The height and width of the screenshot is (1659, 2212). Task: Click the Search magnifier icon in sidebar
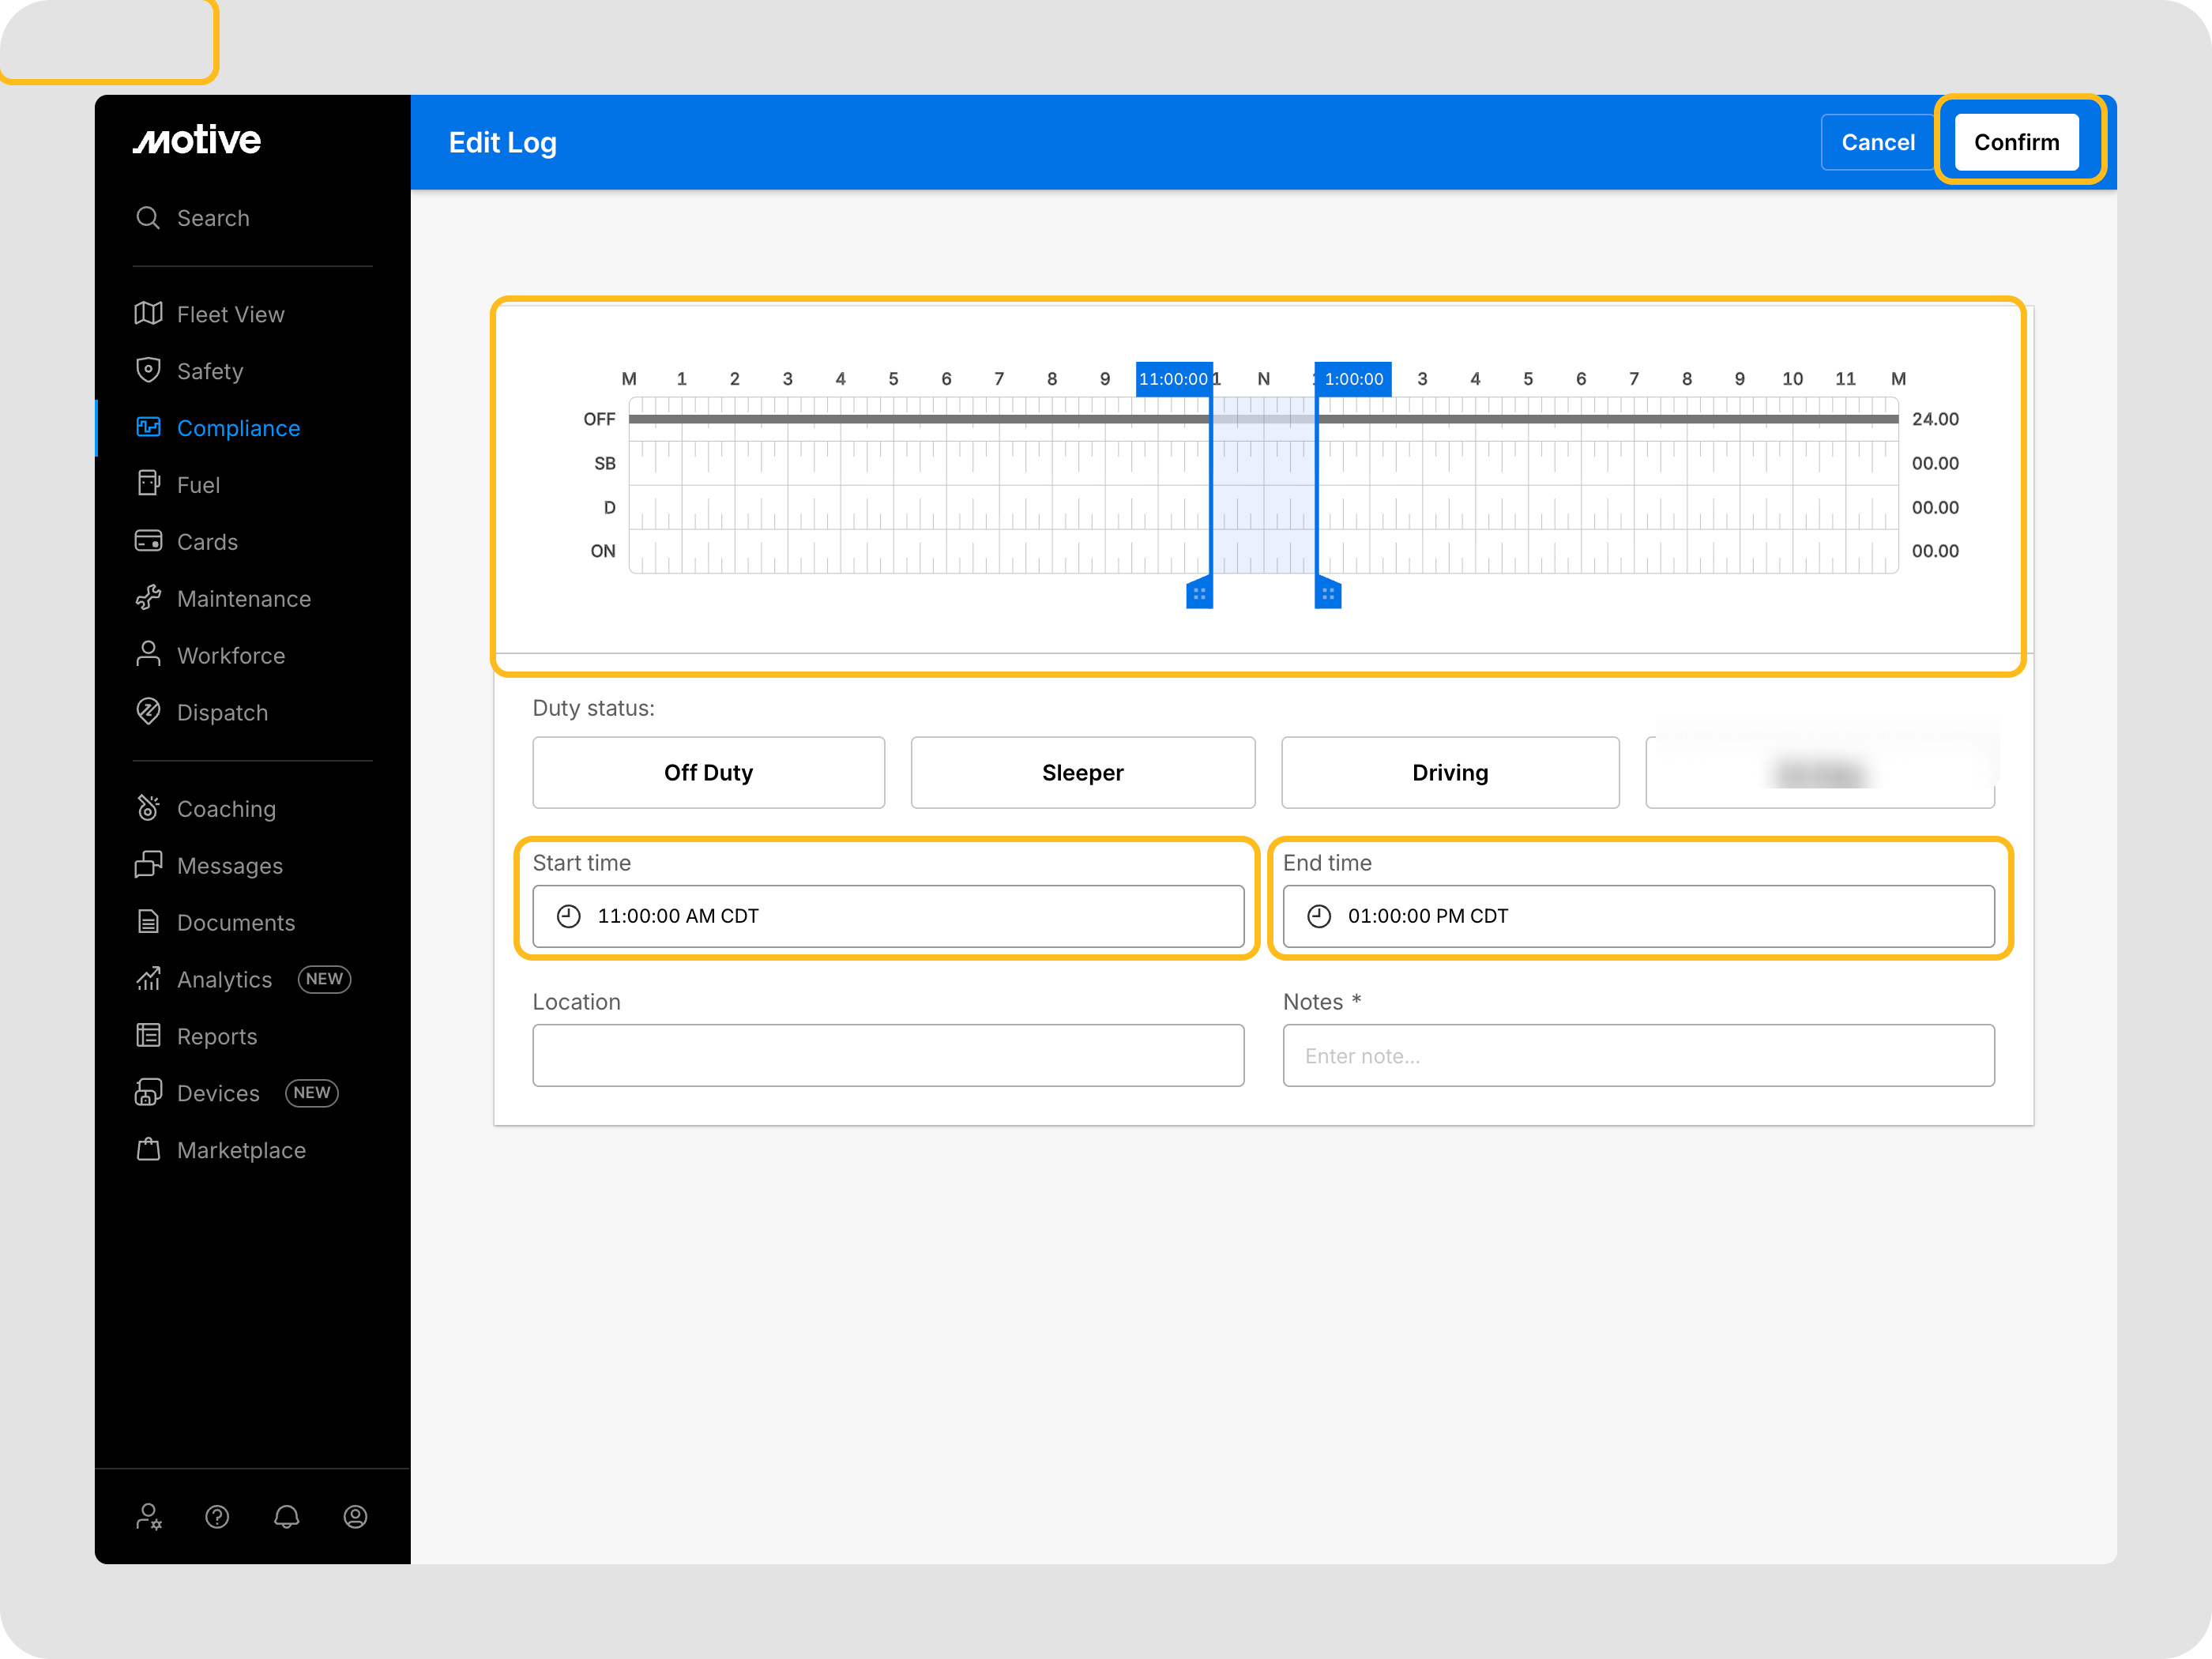[x=148, y=218]
